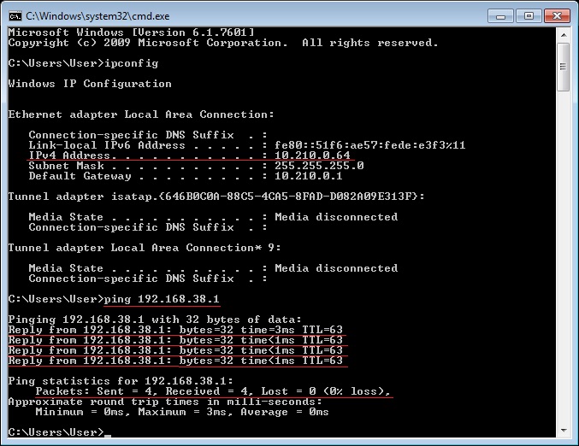Viewport: 579px width, 446px height.
Task: Maximize the cmd.exe window
Action: pos(525,15)
